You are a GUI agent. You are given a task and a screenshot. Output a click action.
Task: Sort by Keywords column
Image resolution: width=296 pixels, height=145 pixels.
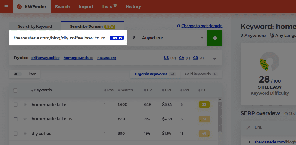click(42, 90)
